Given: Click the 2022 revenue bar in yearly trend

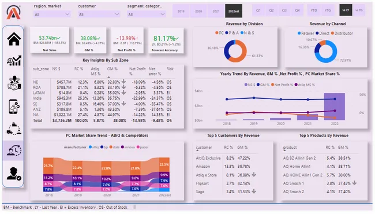Looking at the screenshot, I should point(335,106).
